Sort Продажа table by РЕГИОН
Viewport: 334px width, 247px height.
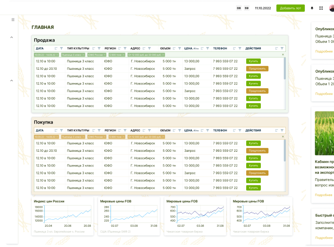pyautogui.click(x=119, y=49)
